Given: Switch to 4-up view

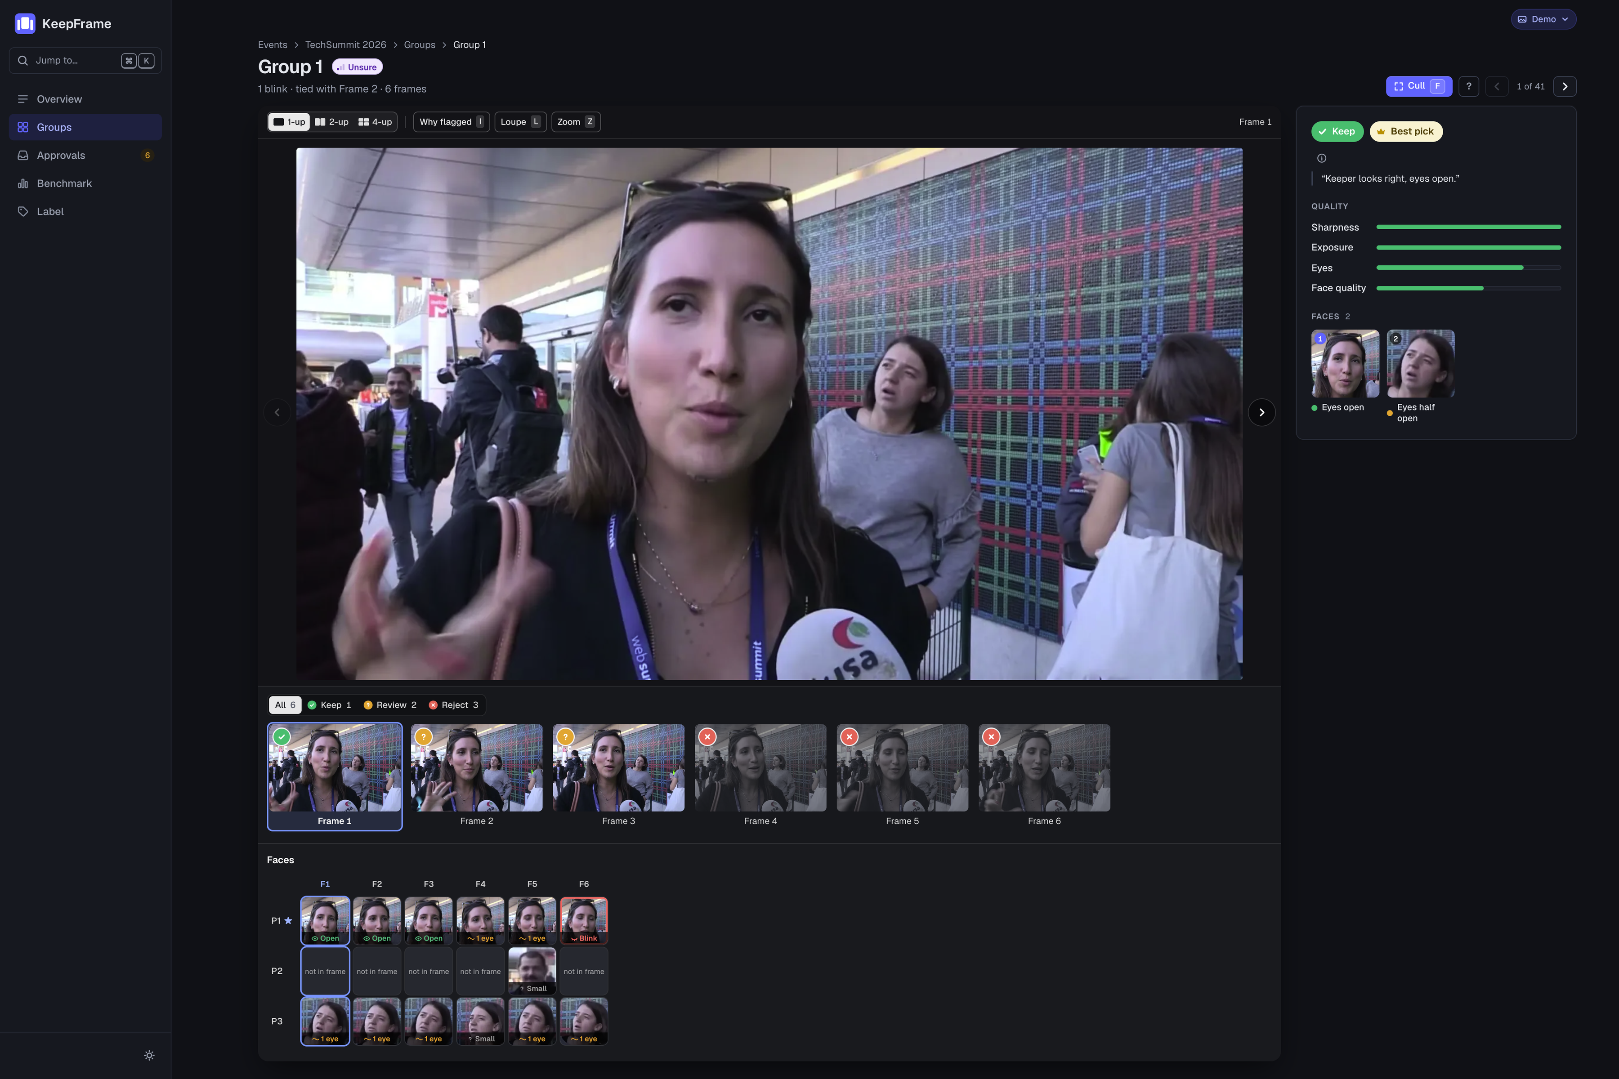Looking at the screenshot, I should (x=375, y=122).
